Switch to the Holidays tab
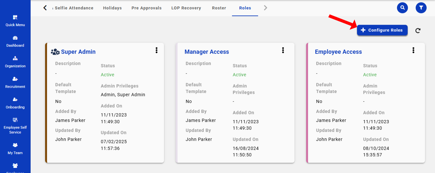435x173 pixels. coord(112,8)
